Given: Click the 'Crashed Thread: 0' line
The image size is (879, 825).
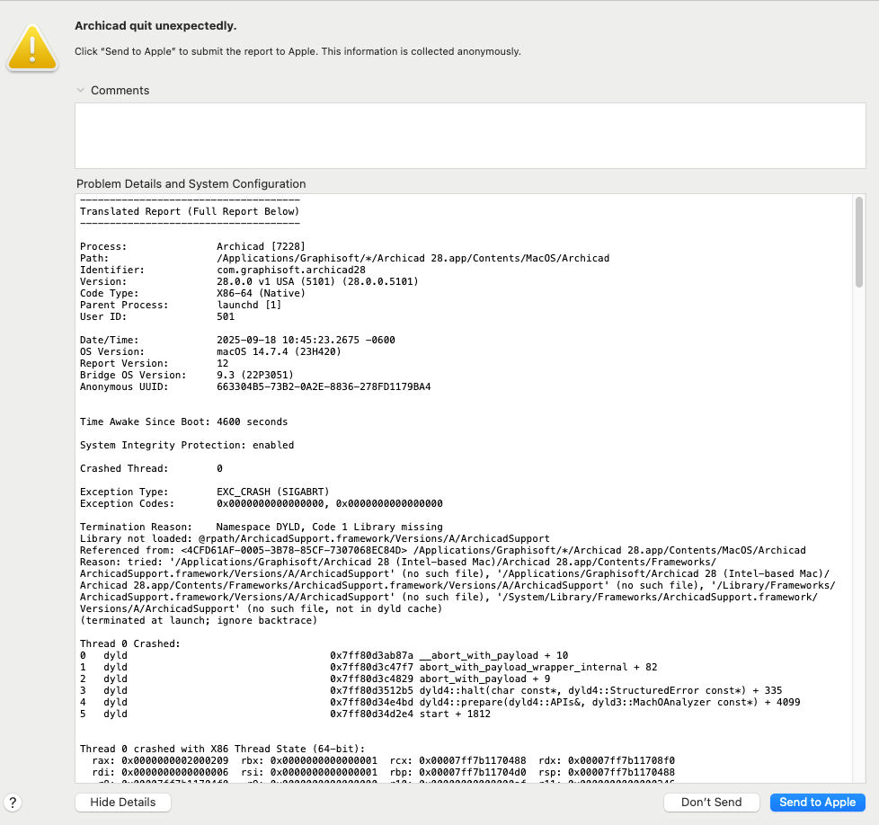Looking at the screenshot, I should [x=151, y=468].
